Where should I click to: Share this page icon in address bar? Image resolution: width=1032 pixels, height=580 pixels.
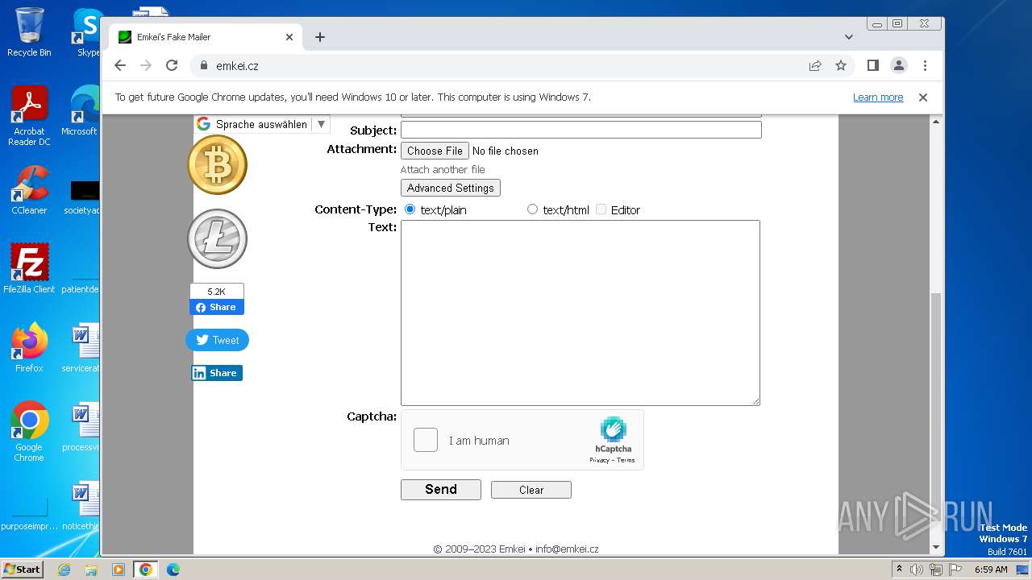(x=815, y=65)
